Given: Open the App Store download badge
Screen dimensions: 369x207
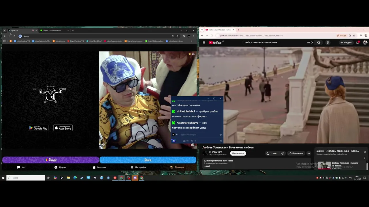Looking at the screenshot, I should point(63,128).
